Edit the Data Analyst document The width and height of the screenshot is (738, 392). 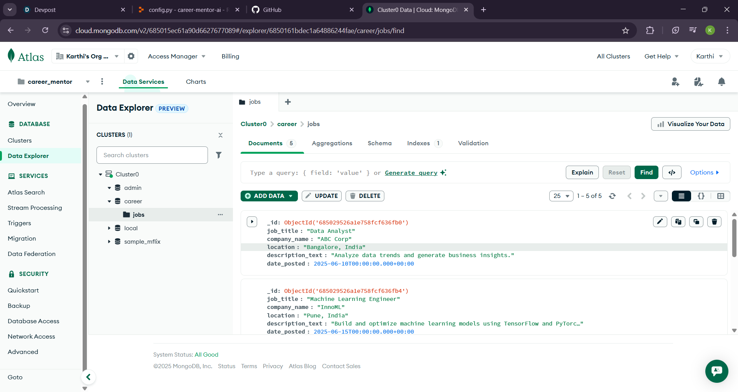(x=660, y=222)
